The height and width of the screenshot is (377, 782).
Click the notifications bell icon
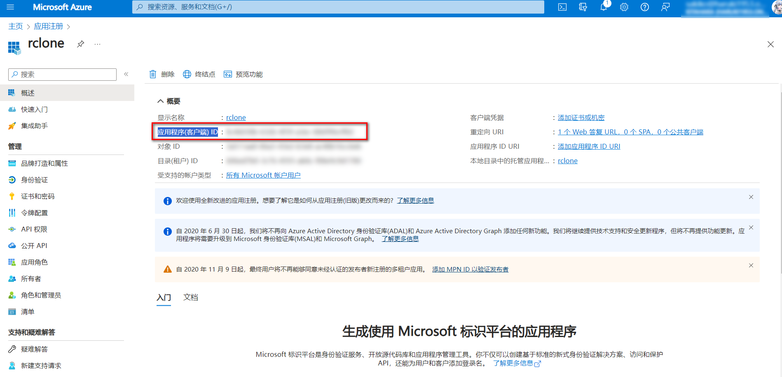coord(604,7)
